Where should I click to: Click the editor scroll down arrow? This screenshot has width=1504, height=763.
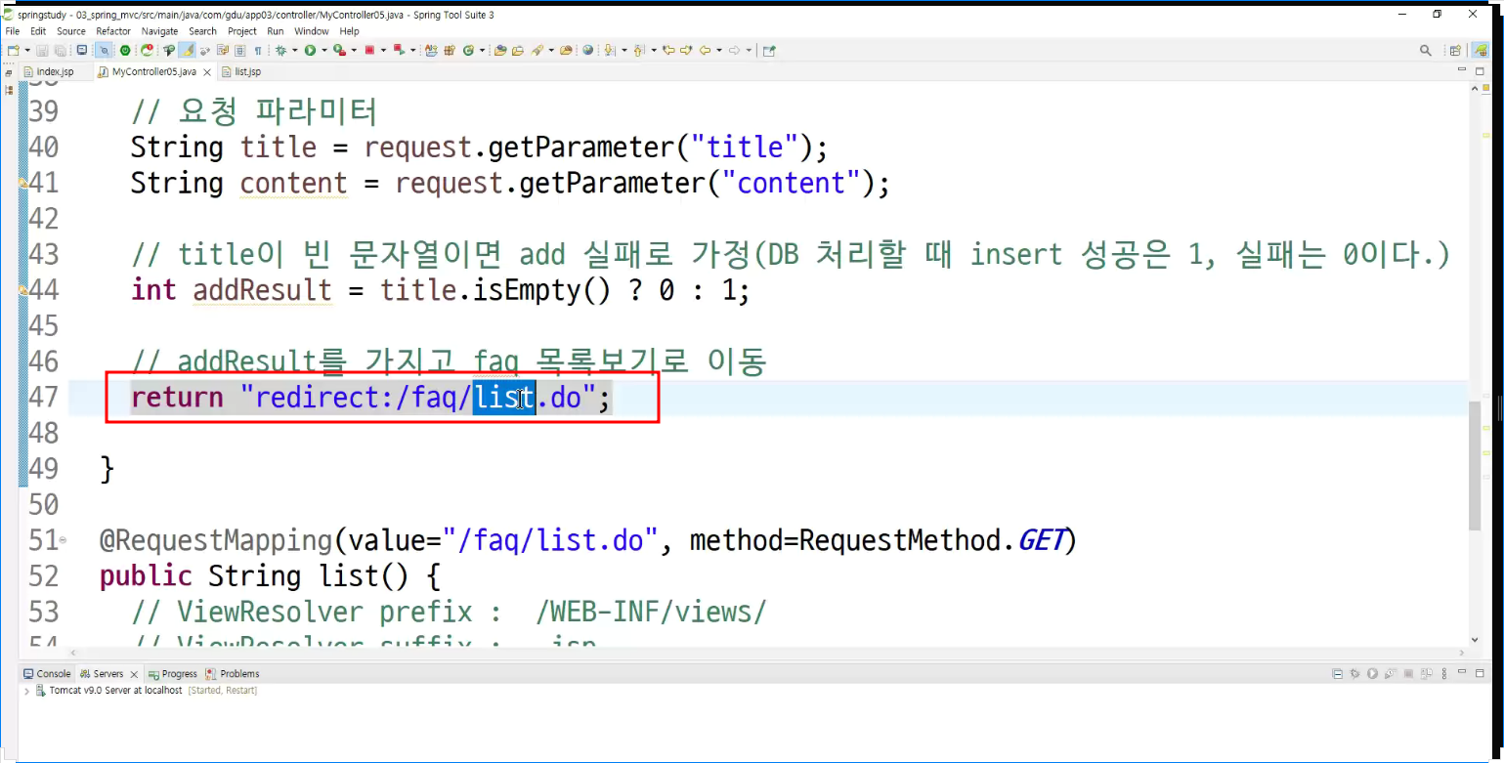[1475, 641]
